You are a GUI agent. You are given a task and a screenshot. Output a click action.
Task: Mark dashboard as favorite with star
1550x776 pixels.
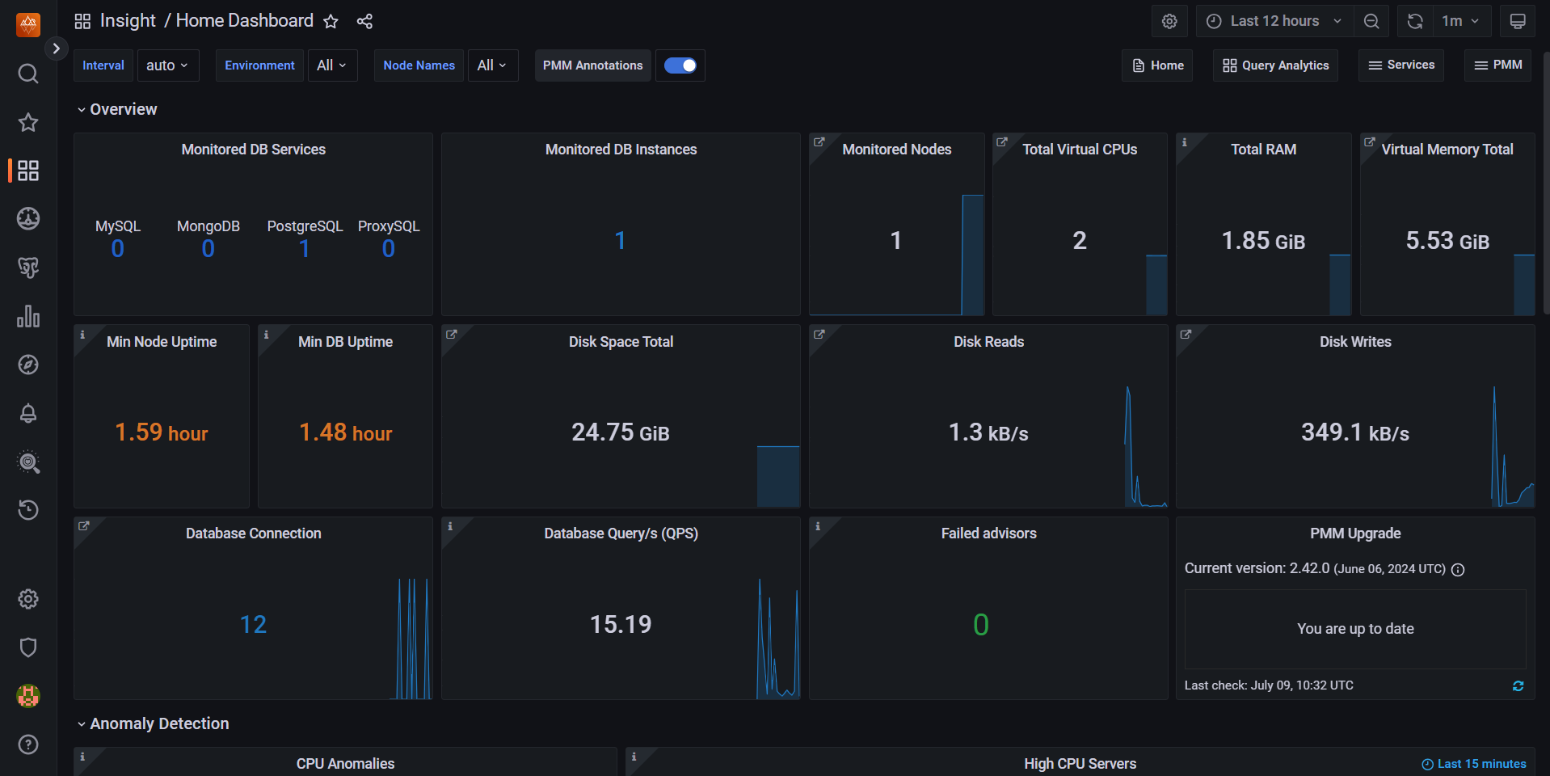[x=331, y=21]
